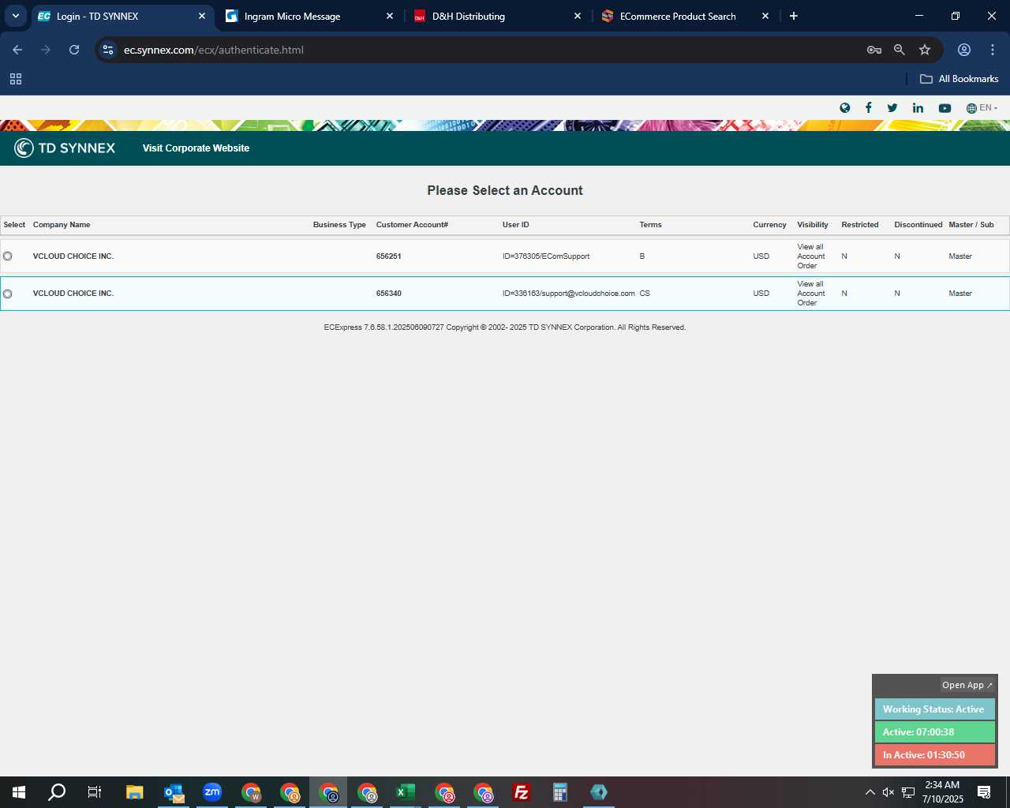Close the Ingram Micro Message tab
Viewport: 1010px width, 808px height.
tap(390, 16)
